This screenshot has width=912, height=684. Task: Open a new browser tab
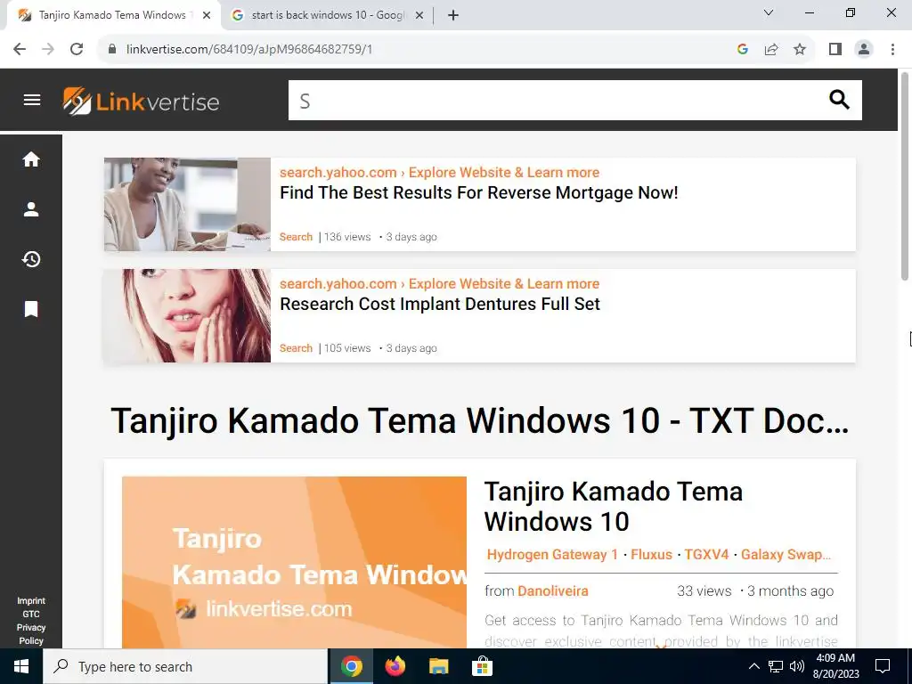[453, 15]
